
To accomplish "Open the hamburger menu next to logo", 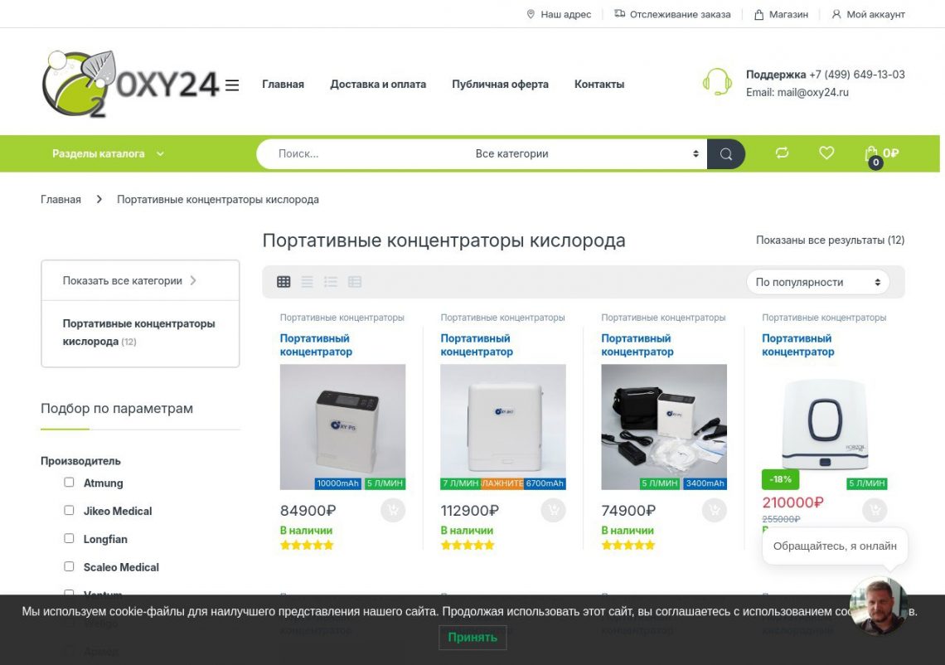I will click(232, 85).
